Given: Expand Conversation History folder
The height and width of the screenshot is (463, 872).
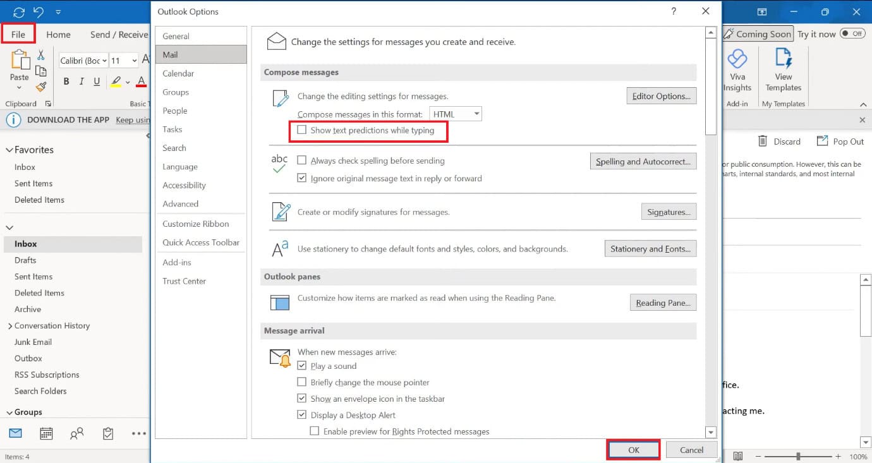Looking at the screenshot, I should click(9, 326).
